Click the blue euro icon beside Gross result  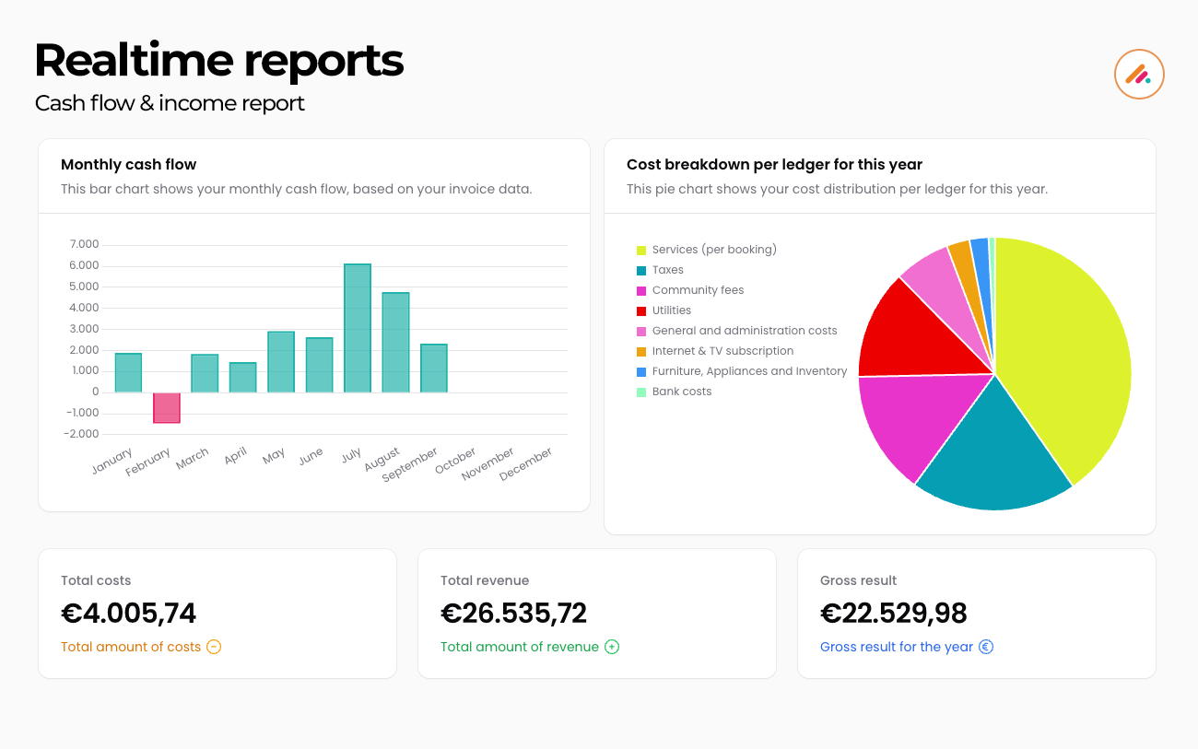tap(986, 647)
